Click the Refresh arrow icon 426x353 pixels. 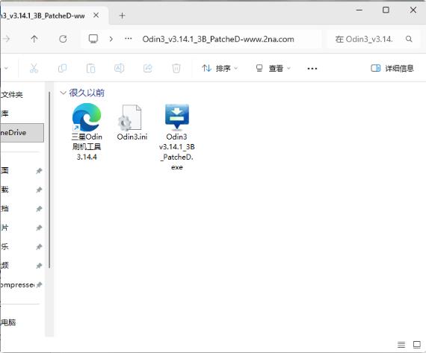(x=63, y=39)
